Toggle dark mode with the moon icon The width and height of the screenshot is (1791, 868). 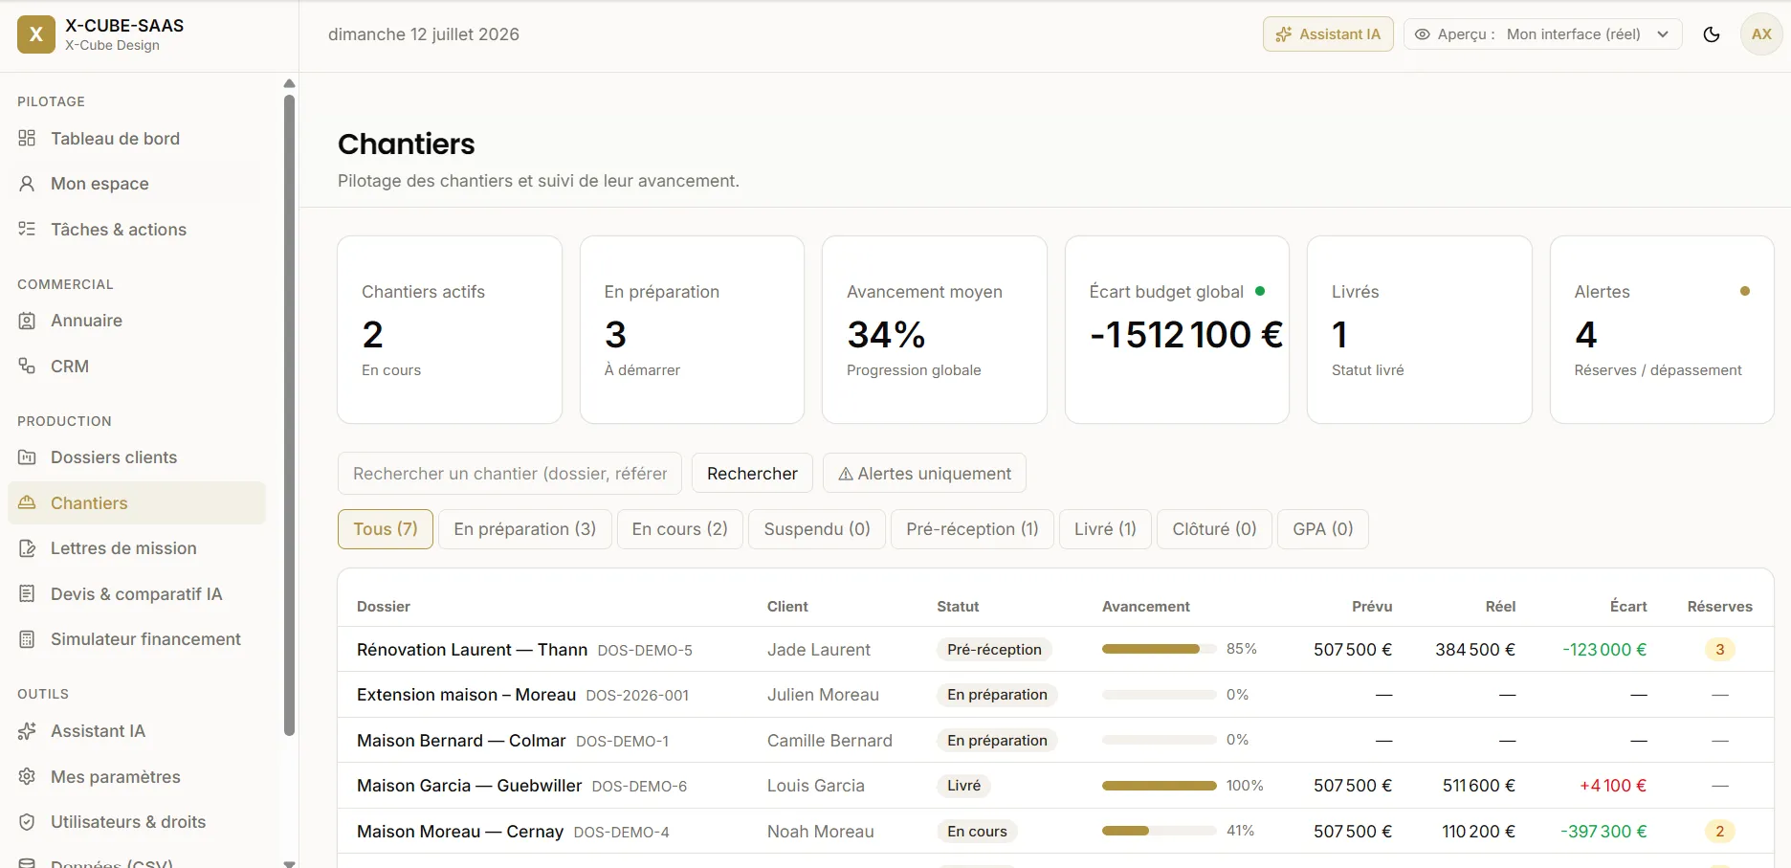point(1712,34)
